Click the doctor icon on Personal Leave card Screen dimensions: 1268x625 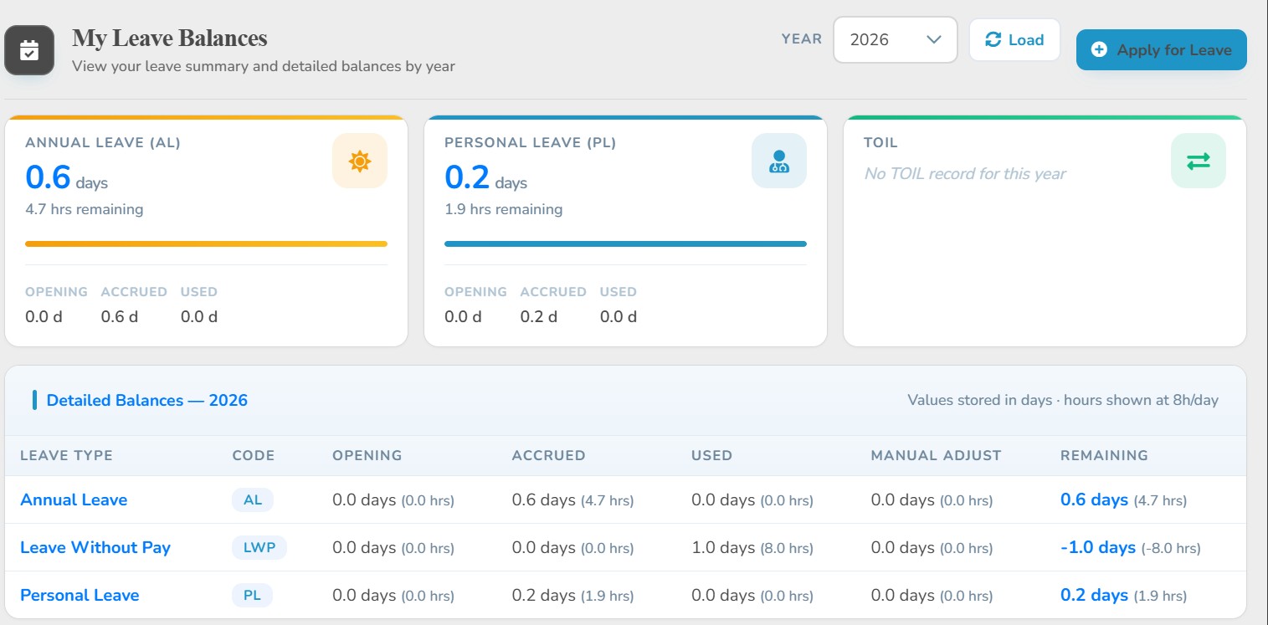(779, 161)
